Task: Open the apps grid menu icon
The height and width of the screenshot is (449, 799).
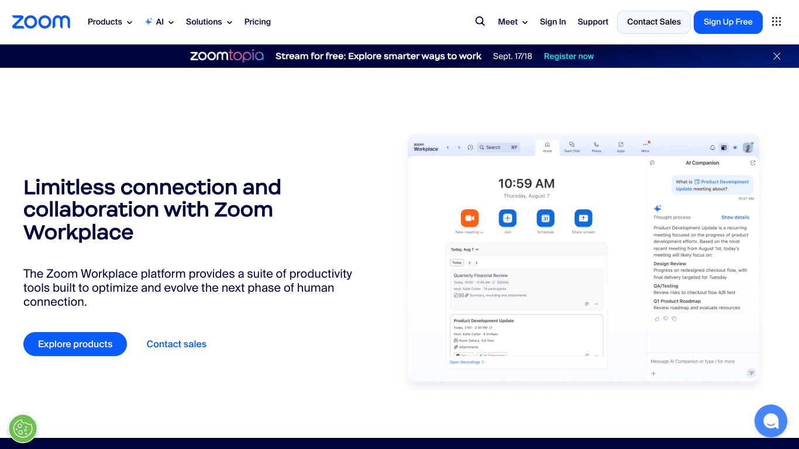Action: tap(776, 22)
